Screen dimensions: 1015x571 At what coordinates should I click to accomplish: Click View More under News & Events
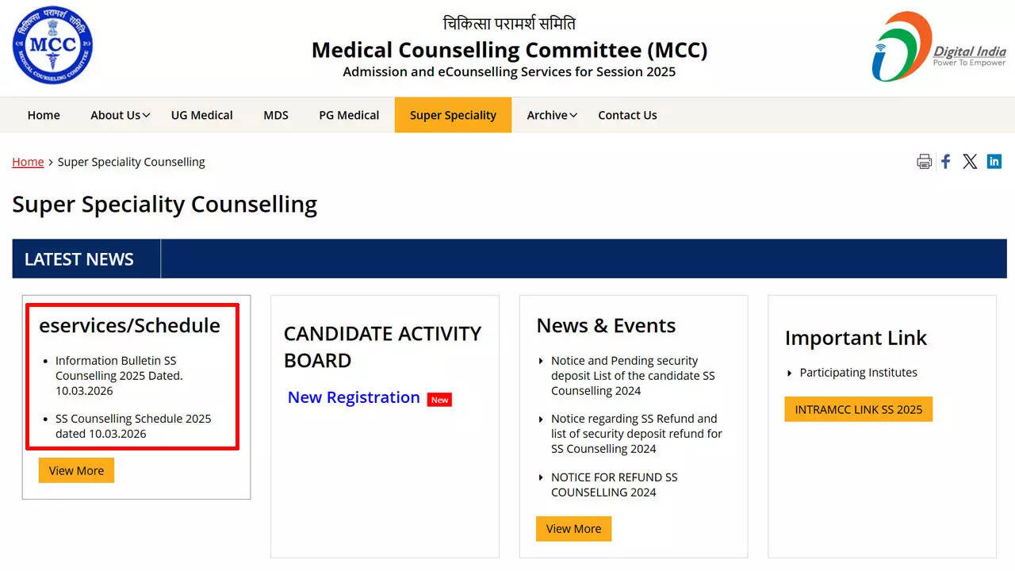pyautogui.click(x=573, y=528)
